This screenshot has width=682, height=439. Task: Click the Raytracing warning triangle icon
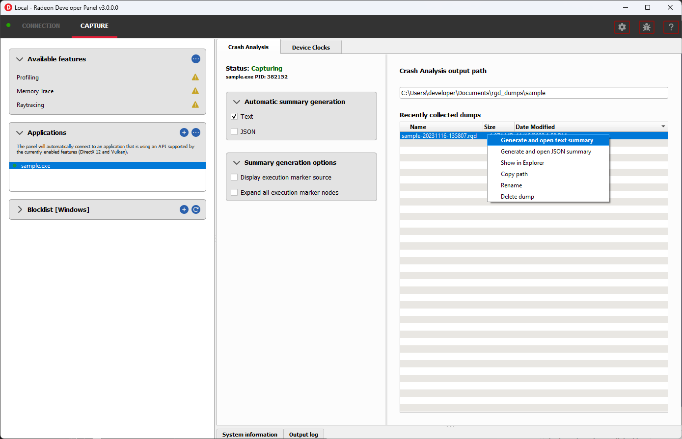click(x=195, y=104)
